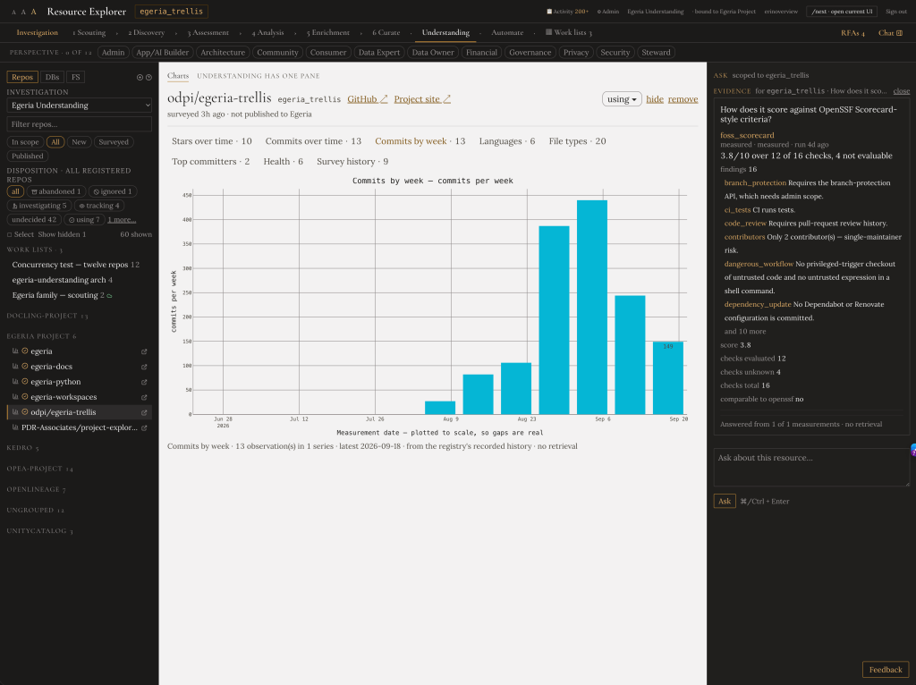Focus the Ask about this resource box

pyautogui.click(x=811, y=467)
